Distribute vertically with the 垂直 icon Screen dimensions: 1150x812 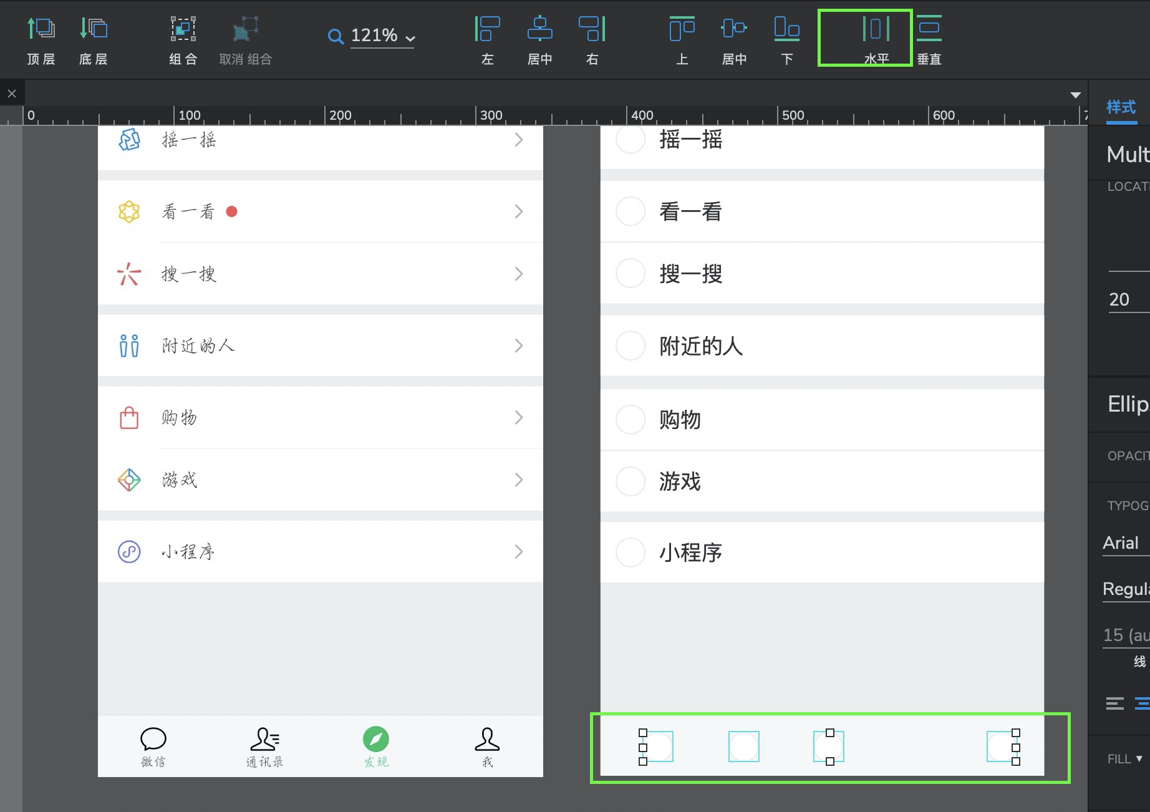coord(929,29)
